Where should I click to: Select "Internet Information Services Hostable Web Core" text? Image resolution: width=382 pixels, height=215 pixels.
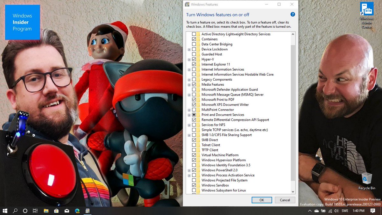point(237,75)
